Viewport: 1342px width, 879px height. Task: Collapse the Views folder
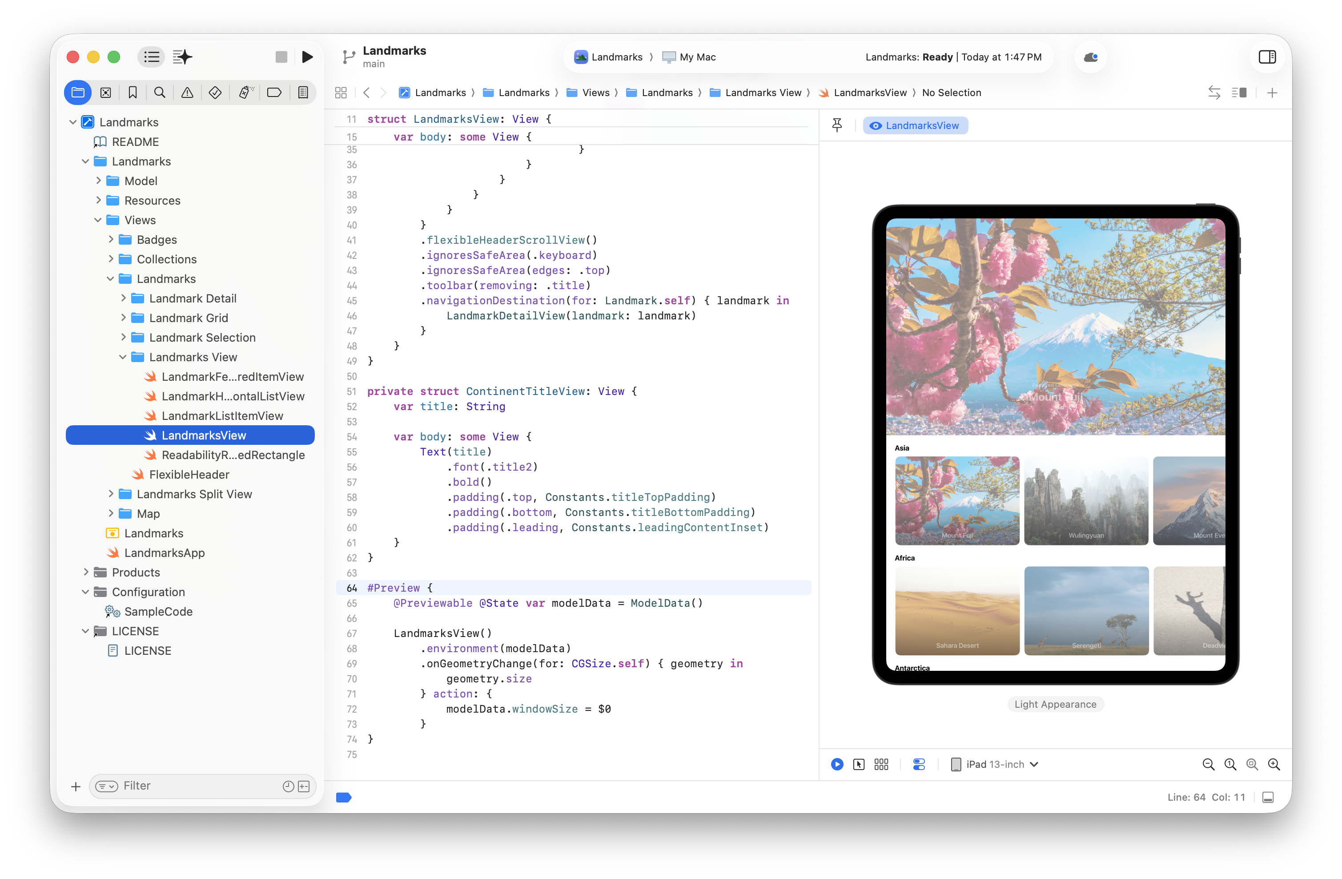(97, 220)
